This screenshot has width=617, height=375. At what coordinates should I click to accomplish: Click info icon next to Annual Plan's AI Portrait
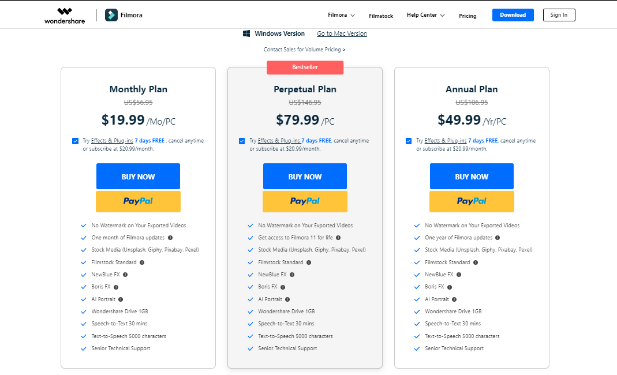[455, 299]
